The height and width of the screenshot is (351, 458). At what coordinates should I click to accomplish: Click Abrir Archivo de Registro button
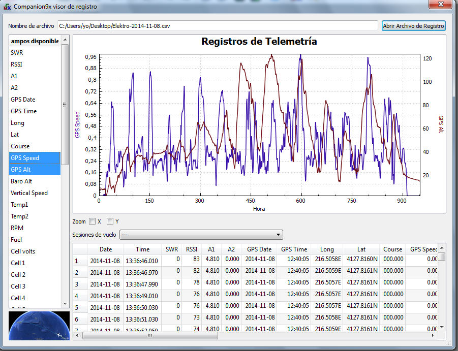[413, 26]
